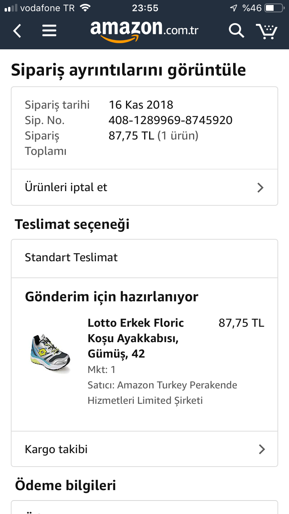
Task: Tap the Wi-Fi status icon
Action: [85, 8]
